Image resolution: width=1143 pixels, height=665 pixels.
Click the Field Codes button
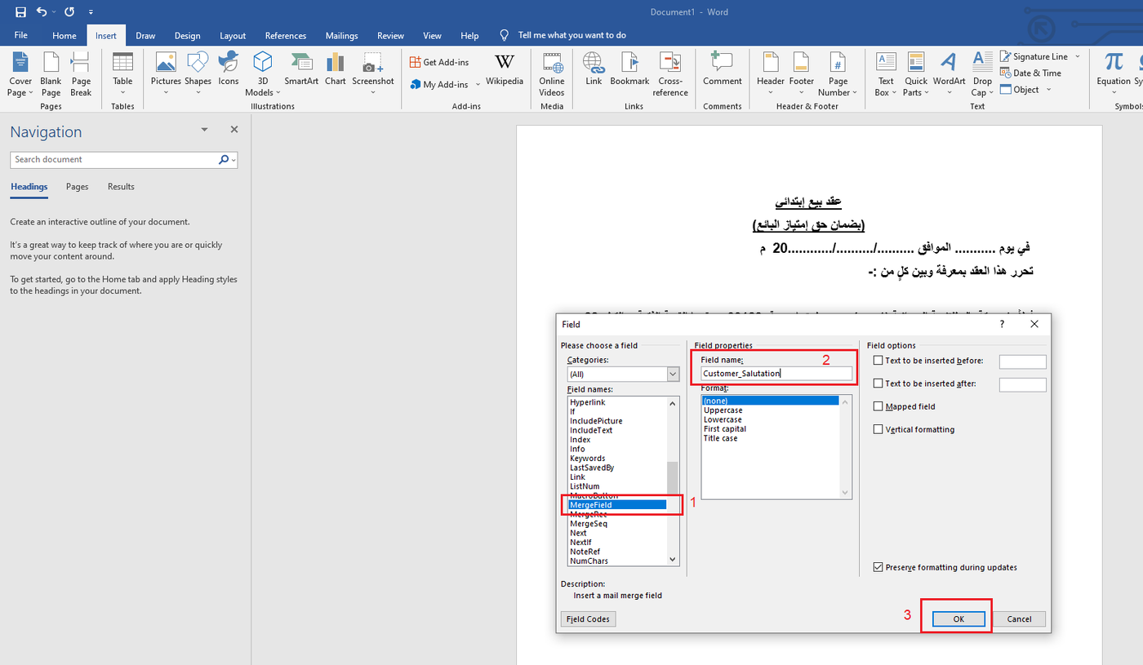pyautogui.click(x=588, y=619)
